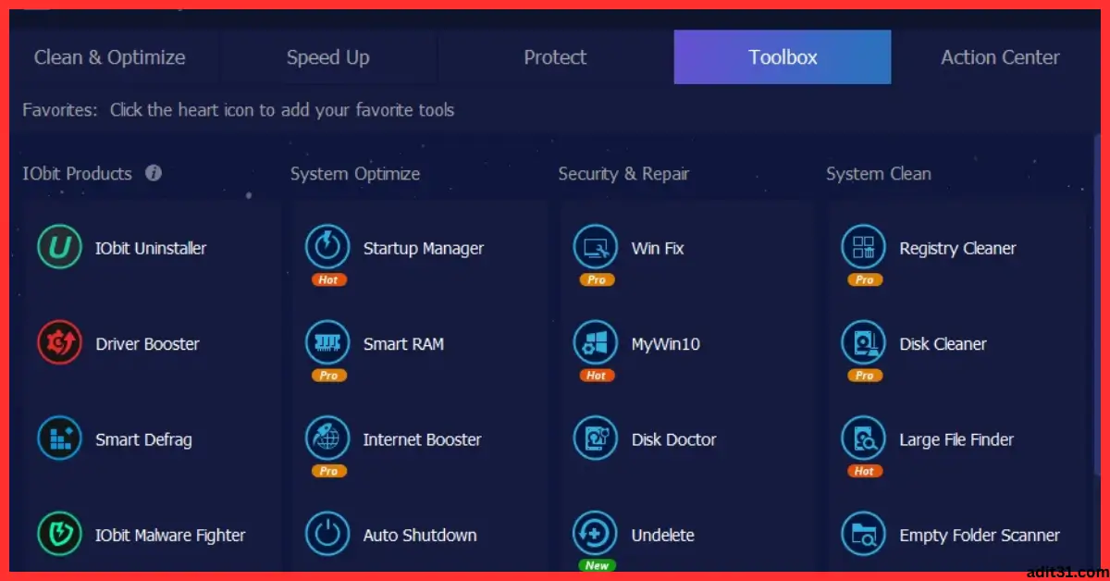
Task: Click the IObit Malware Fighter label
Action: [x=170, y=535]
